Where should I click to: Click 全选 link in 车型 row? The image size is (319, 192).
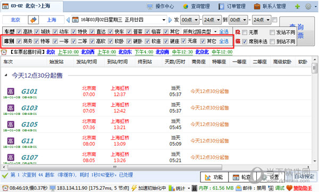224,32
